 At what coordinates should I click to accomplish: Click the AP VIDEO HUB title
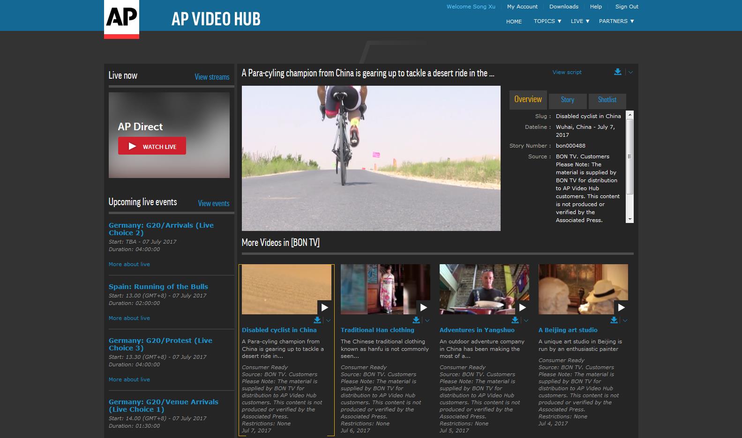[216, 19]
